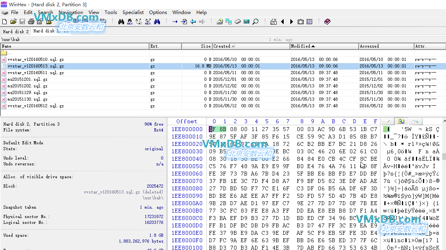
Task: Switch to the Hard disk 2 tab
Action: pos(16,32)
